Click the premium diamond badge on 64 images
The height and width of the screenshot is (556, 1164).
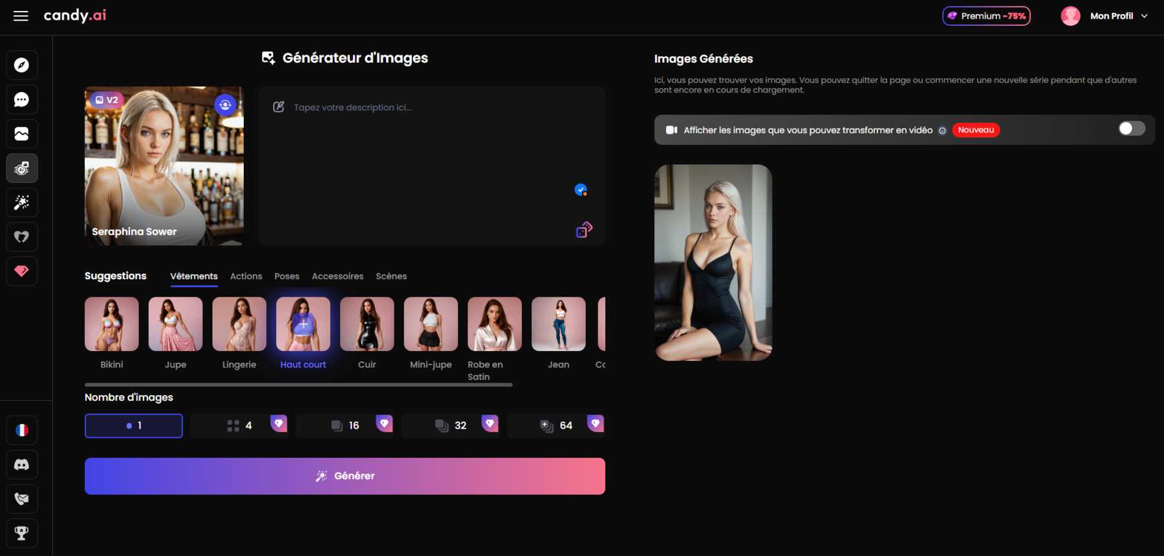point(596,423)
